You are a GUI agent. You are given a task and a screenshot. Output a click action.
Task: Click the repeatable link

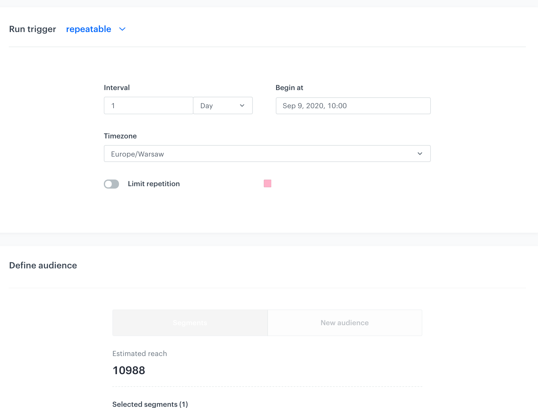[x=88, y=29]
